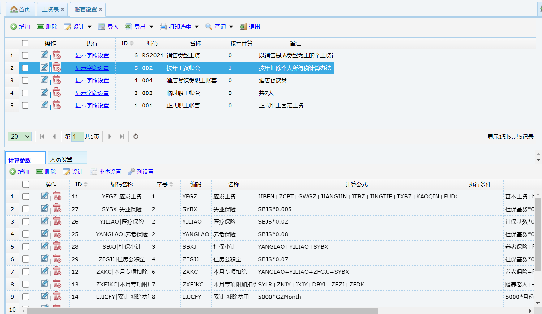Open 列设置 wrench icon in lower toolbar

click(x=131, y=172)
